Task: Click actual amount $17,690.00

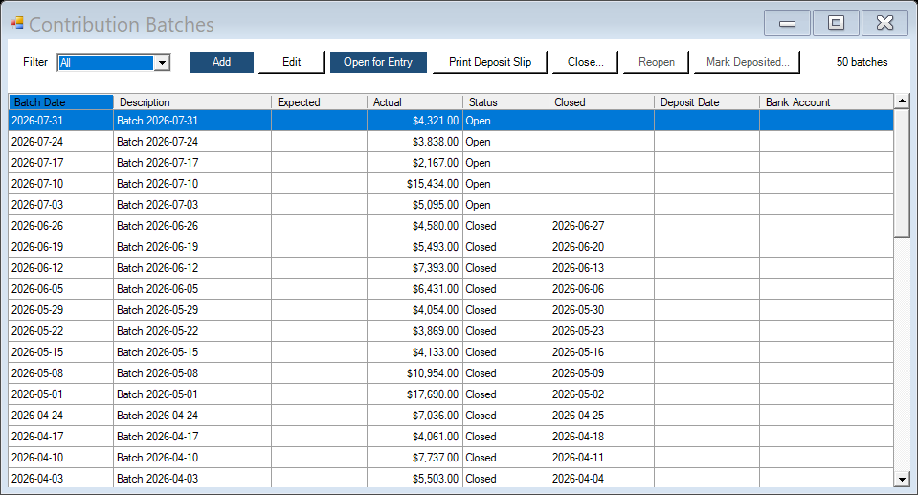Action: 415,394
